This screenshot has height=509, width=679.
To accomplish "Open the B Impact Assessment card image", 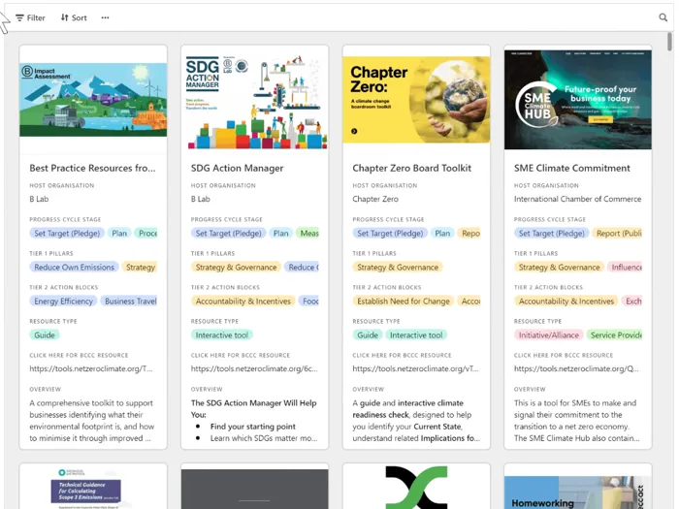I will click(x=93, y=100).
